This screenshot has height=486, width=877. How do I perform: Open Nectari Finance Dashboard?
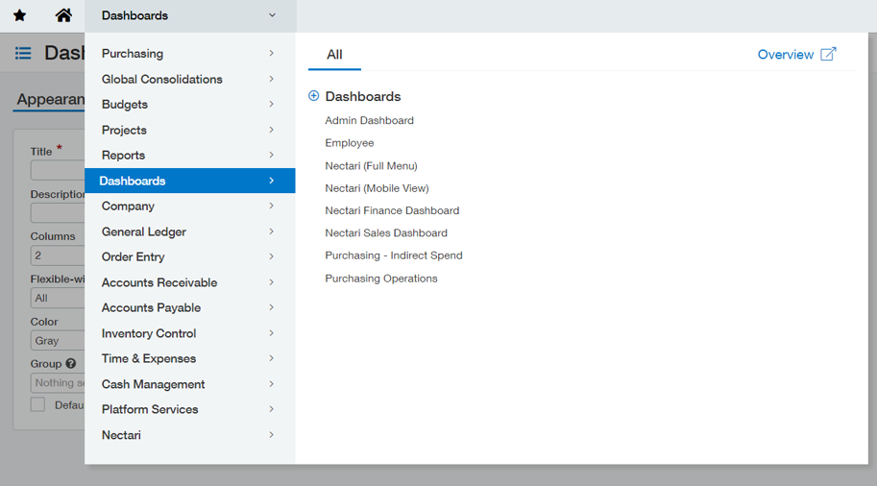coord(392,211)
